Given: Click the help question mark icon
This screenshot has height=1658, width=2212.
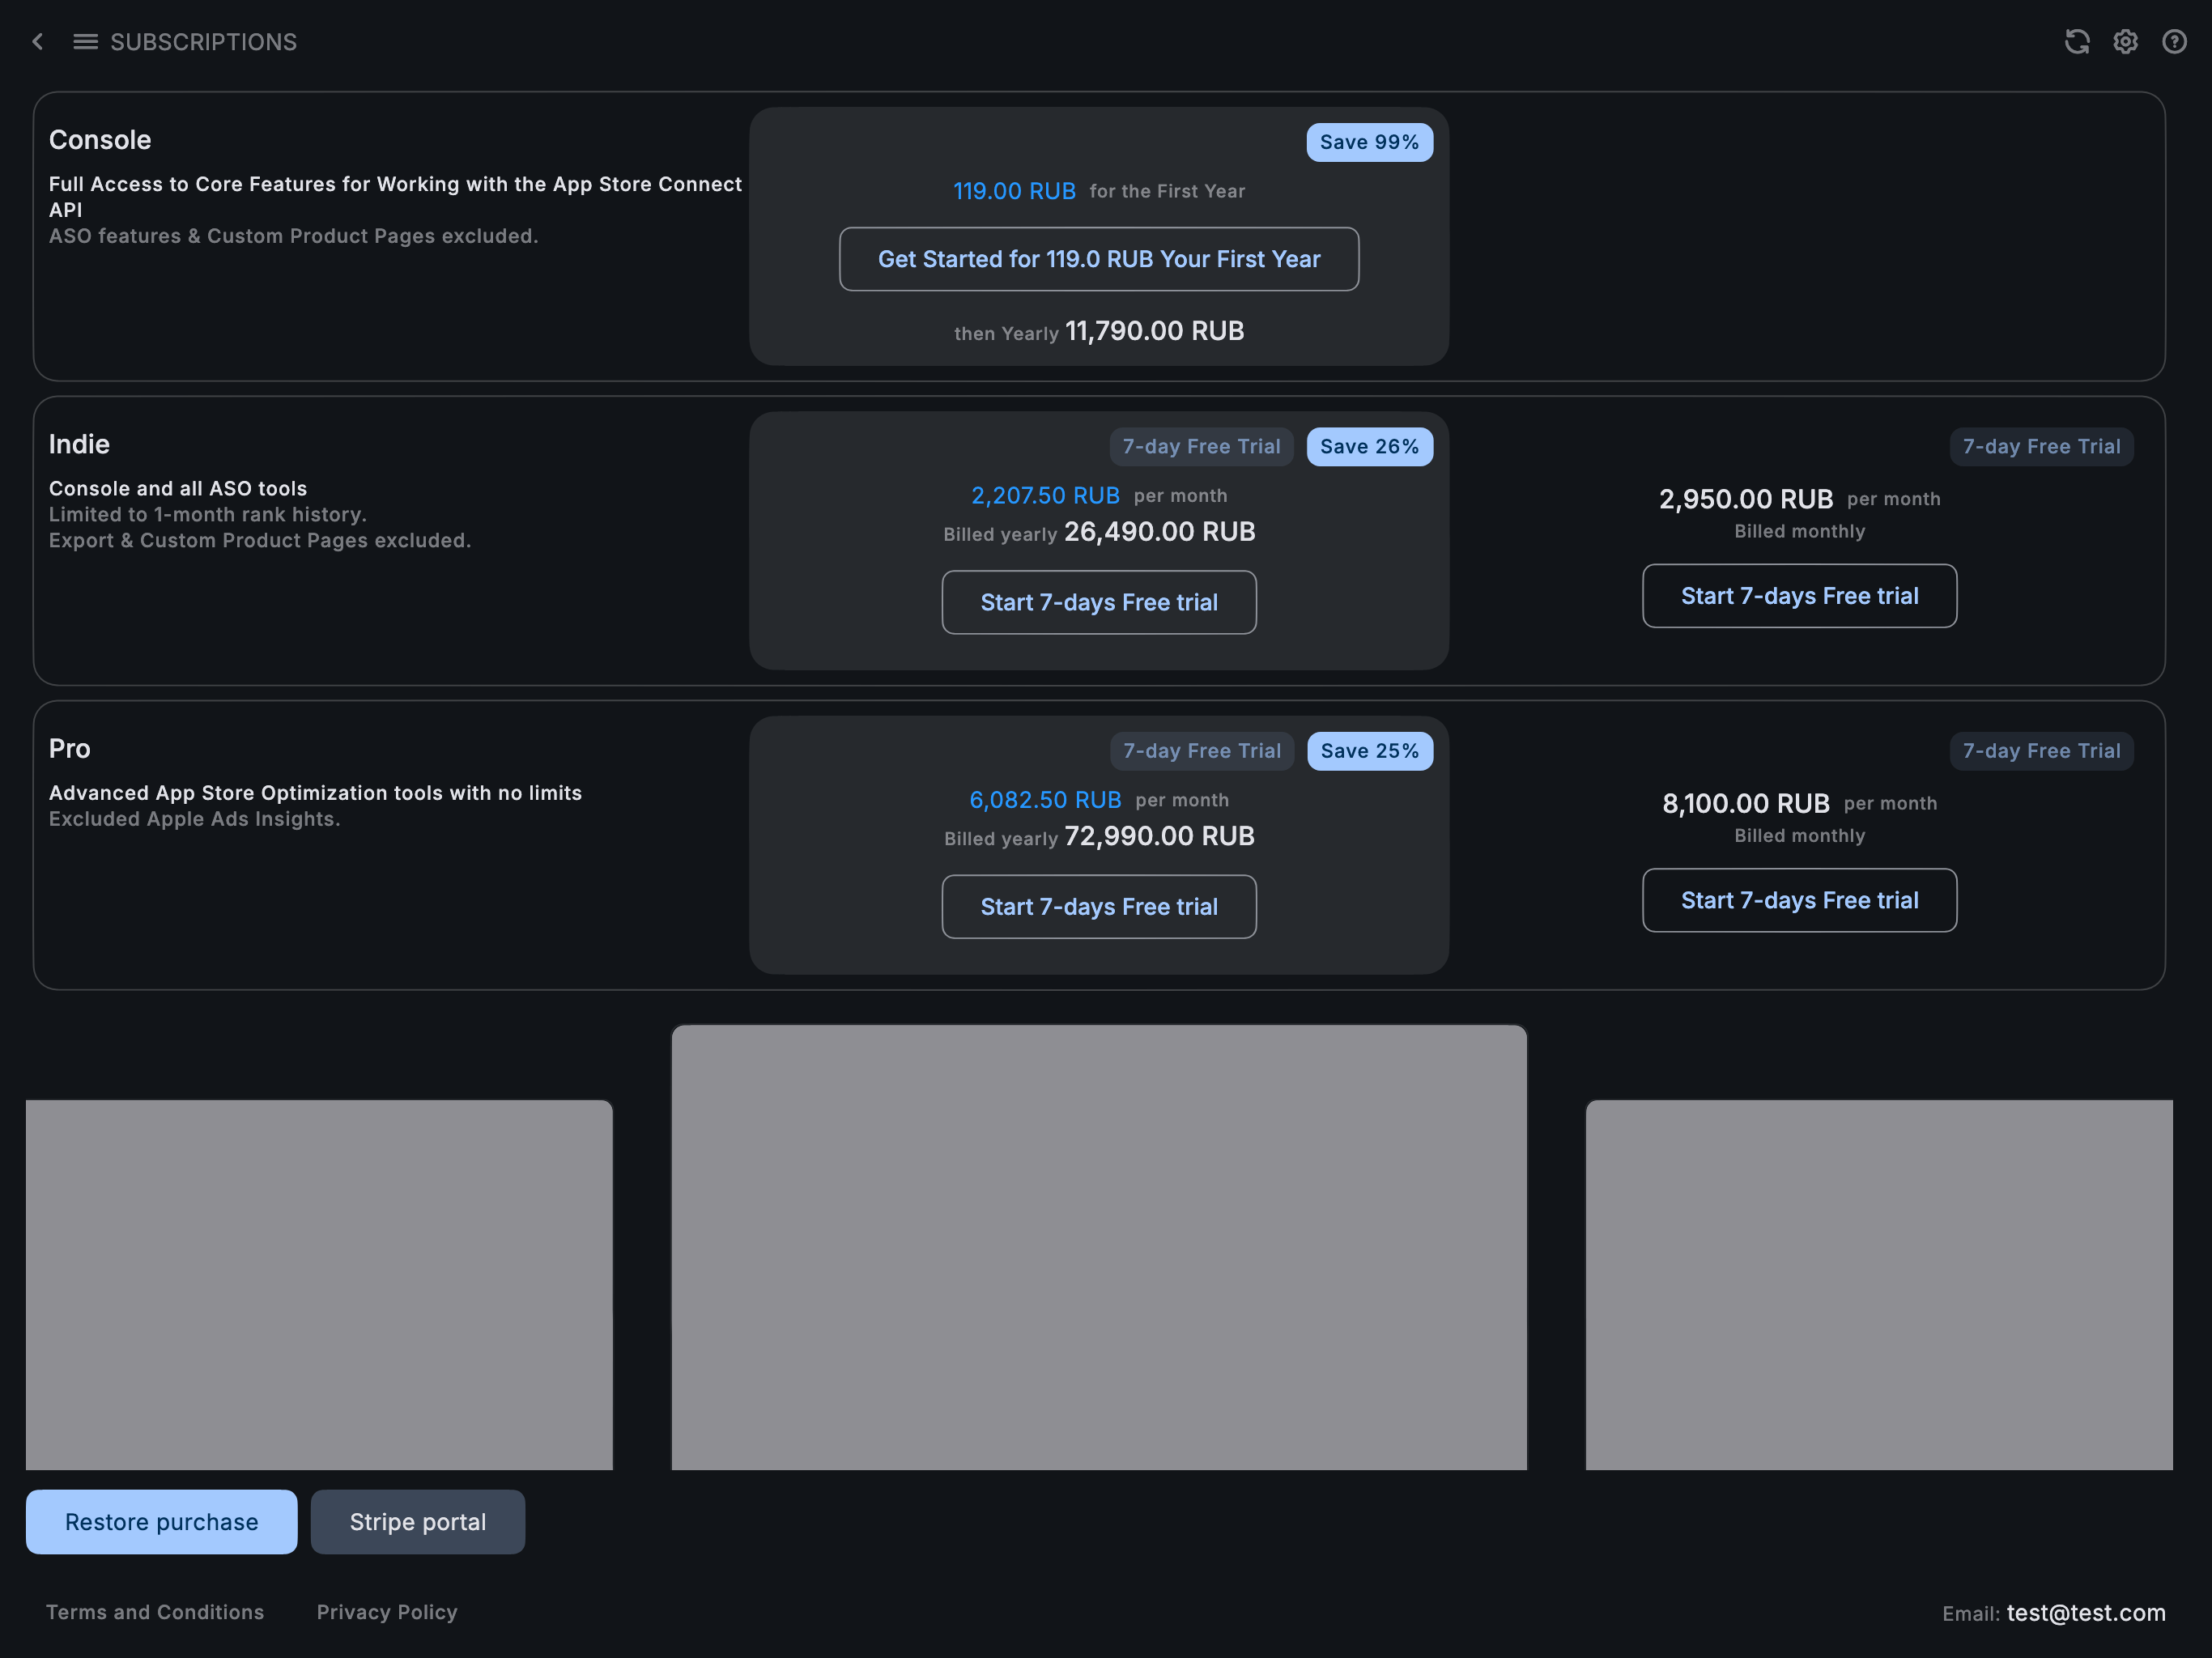Looking at the screenshot, I should tap(2174, 42).
